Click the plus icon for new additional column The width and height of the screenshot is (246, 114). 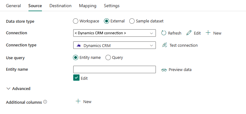coord(78,101)
